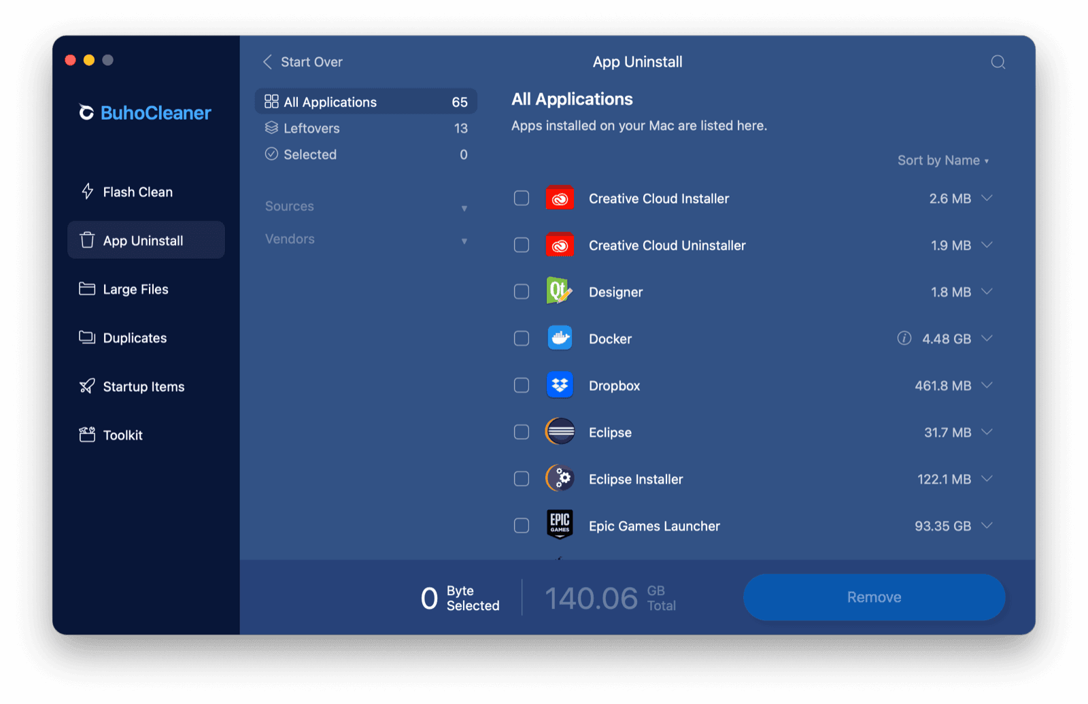Open the search magnifier icon

pyautogui.click(x=997, y=62)
